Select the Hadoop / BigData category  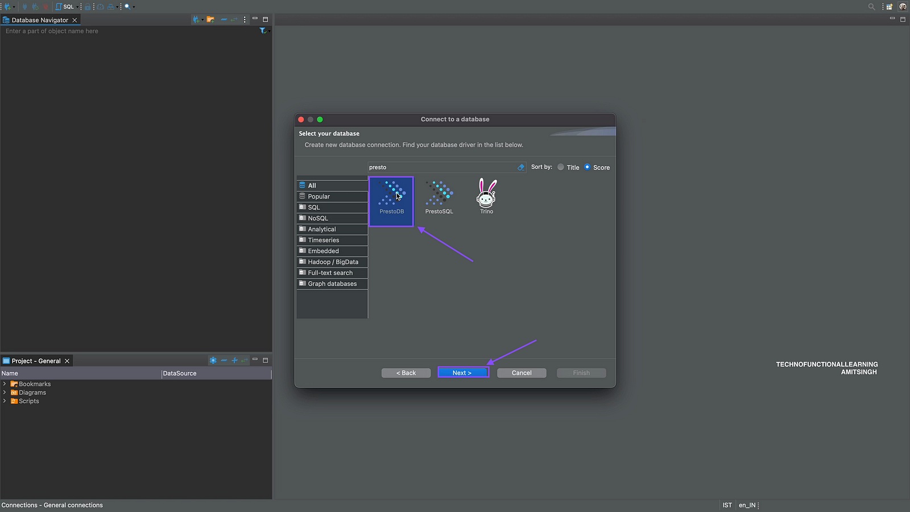(x=333, y=262)
